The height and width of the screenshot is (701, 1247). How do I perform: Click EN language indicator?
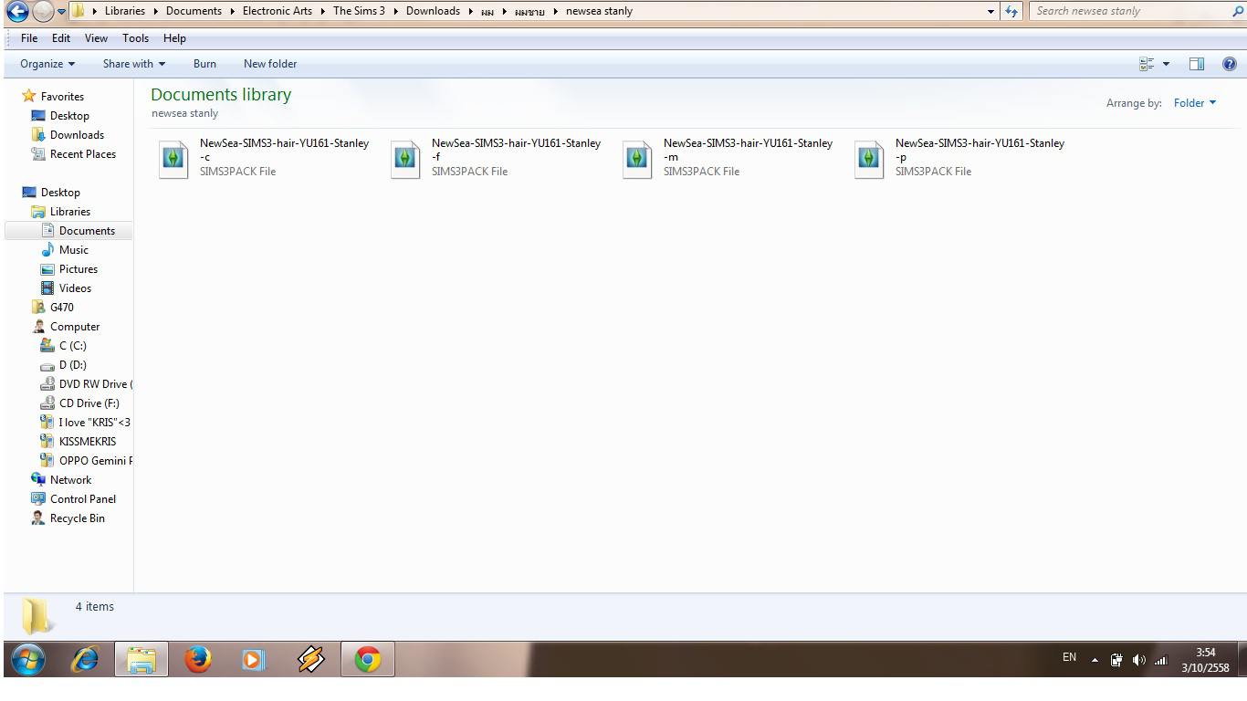(1069, 657)
